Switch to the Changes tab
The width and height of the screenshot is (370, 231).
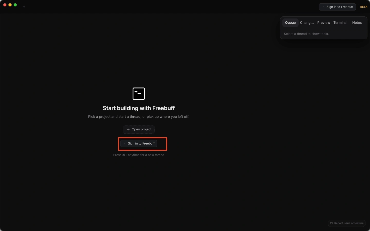tap(307, 23)
